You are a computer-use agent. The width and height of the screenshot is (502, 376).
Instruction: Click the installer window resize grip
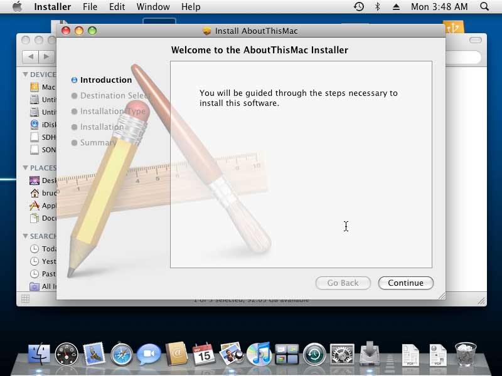coord(442,296)
